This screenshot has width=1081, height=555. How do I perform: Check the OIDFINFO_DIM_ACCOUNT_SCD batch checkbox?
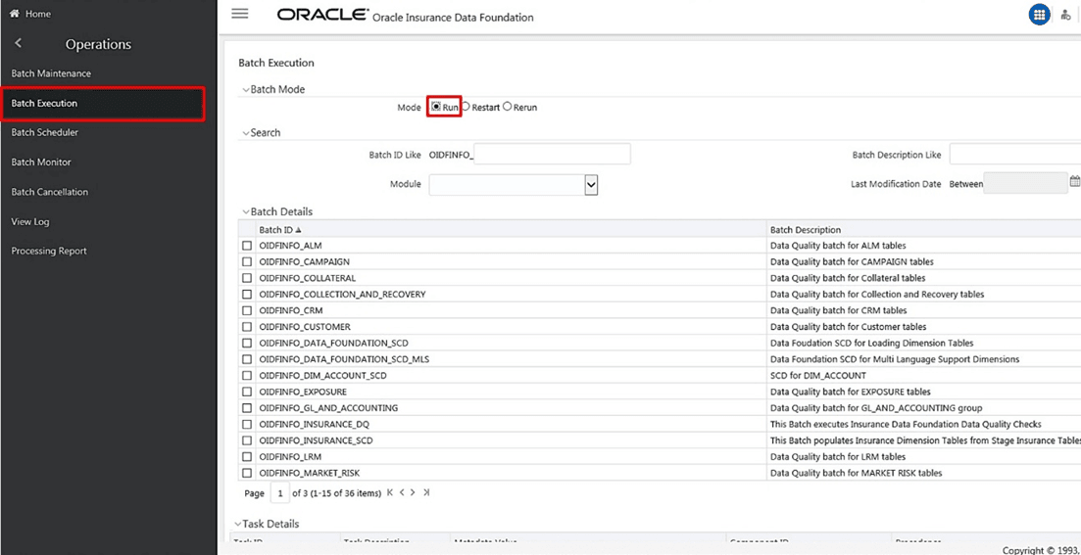pyautogui.click(x=247, y=375)
